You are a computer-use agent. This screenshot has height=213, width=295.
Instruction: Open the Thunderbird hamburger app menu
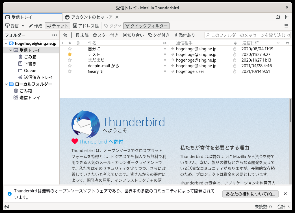point(286,26)
